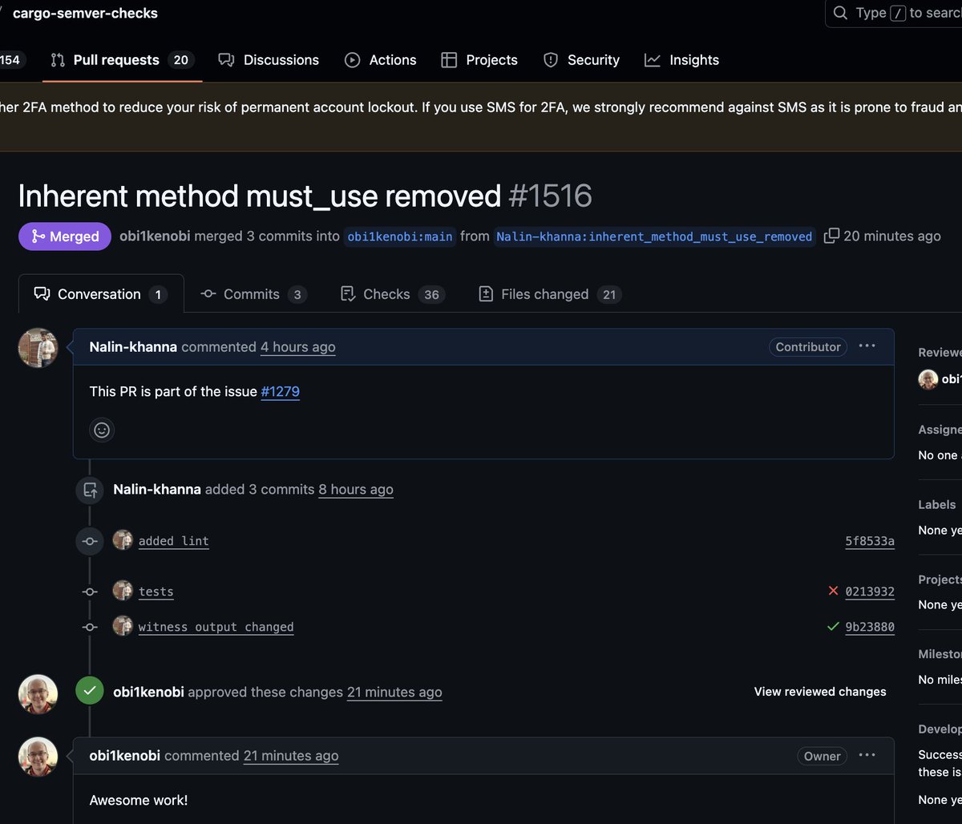
Task: Open obi1kenobi link in approved these changes row
Action: tap(149, 692)
